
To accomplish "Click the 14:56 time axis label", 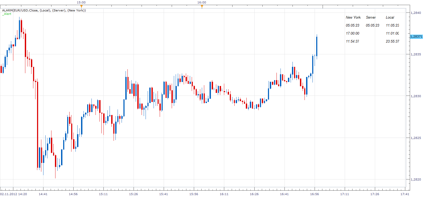I will click(x=73, y=194).
